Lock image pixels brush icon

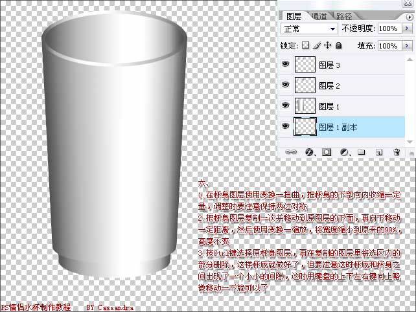[x=317, y=45]
